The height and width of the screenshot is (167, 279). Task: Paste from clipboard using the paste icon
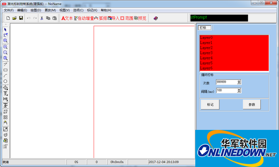(x=54, y=18)
